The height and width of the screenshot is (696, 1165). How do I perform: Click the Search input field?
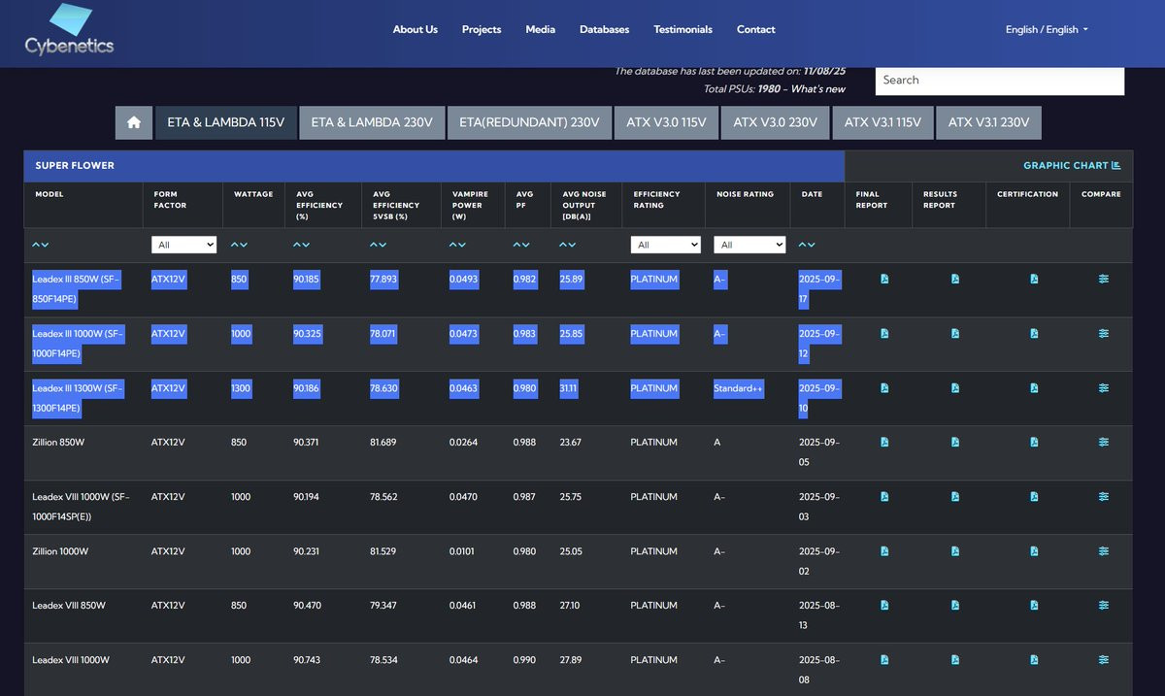[x=1000, y=81]
